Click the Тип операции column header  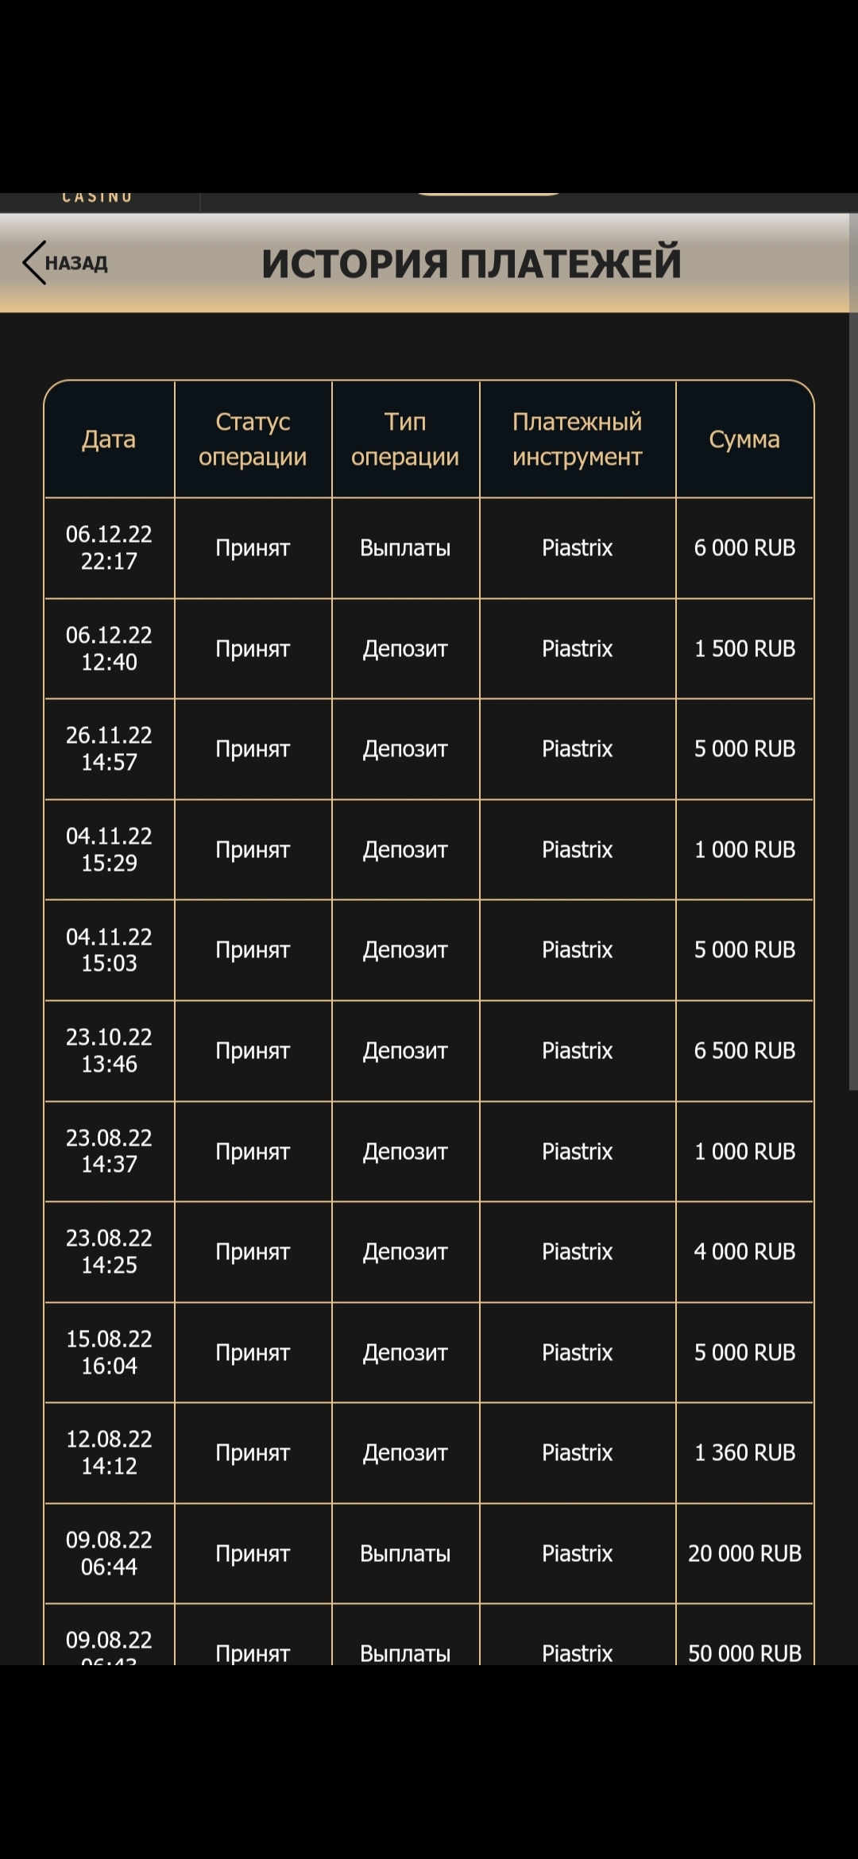tap(405, 439)
